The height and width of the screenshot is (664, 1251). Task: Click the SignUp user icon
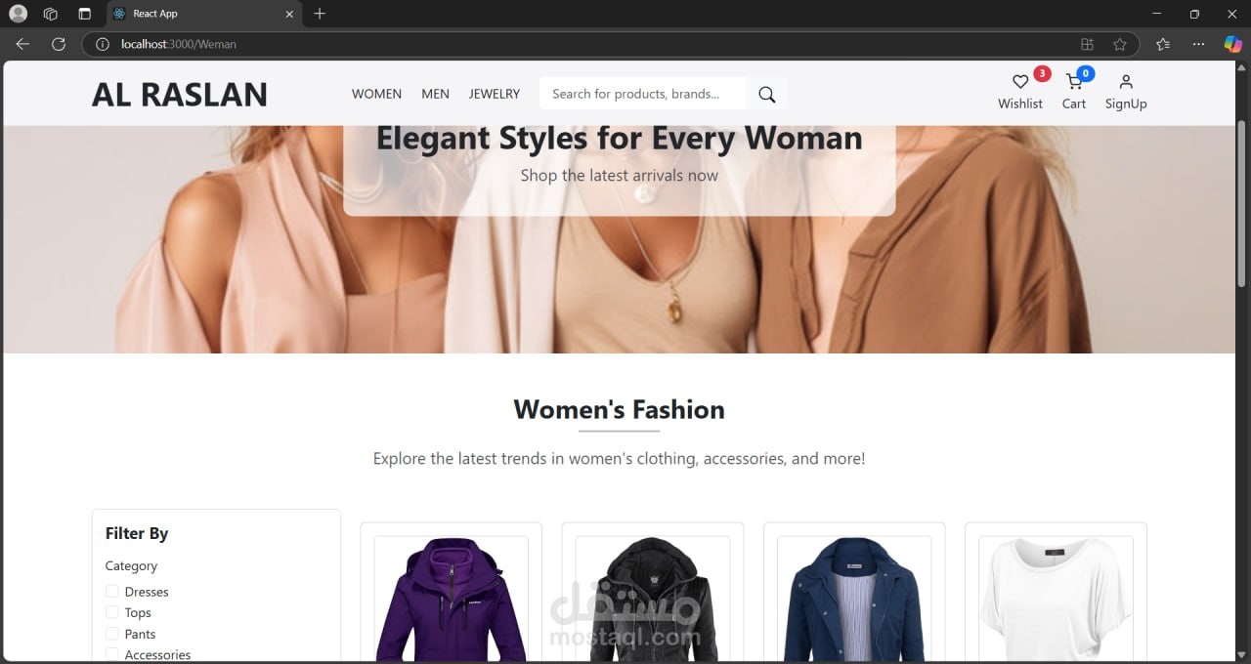[x=1126, y=82]
